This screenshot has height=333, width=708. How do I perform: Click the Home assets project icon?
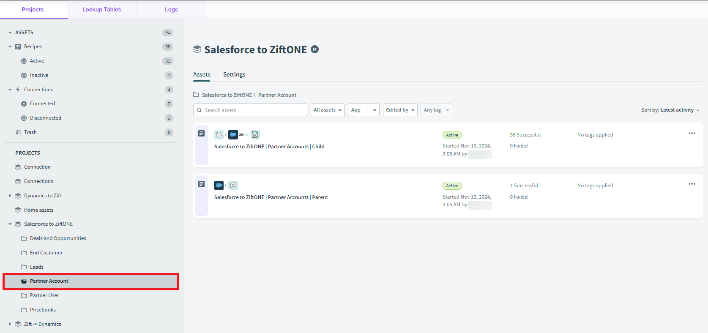coord(18,210)
